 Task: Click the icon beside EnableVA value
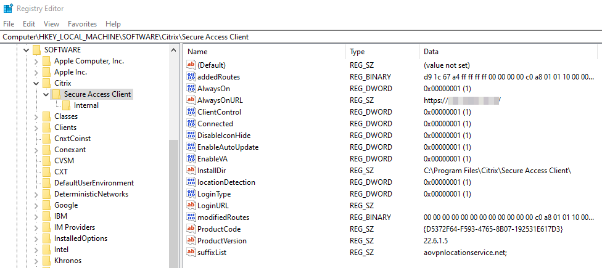coord(191,159)
